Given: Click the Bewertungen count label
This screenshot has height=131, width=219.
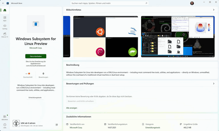Looking at the screenshot, I should (x=44, y=77).
